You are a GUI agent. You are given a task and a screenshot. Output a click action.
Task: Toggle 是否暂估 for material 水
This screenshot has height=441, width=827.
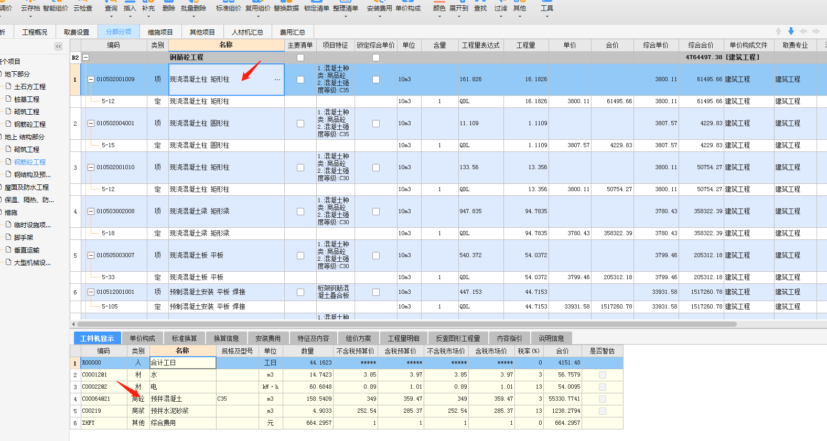tap(603, 375)
